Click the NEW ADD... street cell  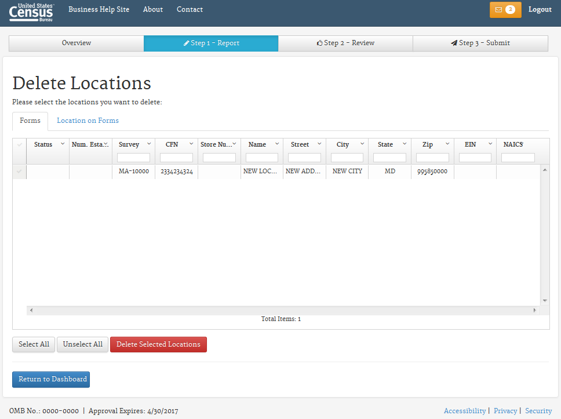click(304, 172)
